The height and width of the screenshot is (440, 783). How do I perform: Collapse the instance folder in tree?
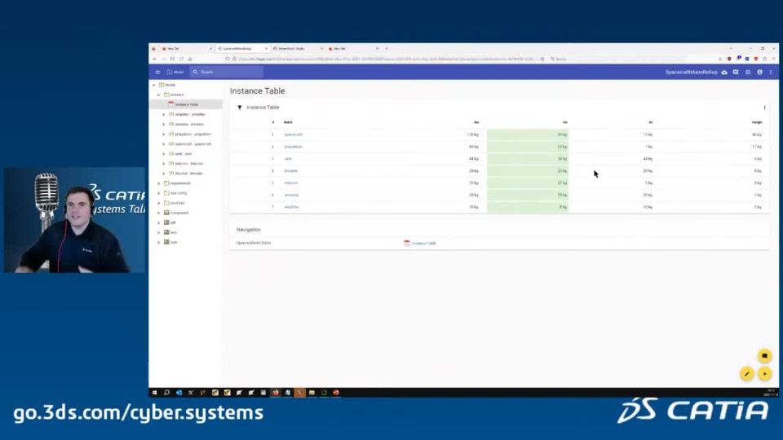[x=159, y=95]
